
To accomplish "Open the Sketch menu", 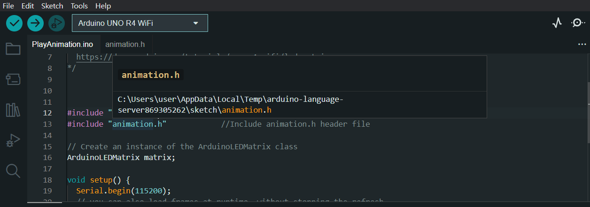I will coord(52,6).
